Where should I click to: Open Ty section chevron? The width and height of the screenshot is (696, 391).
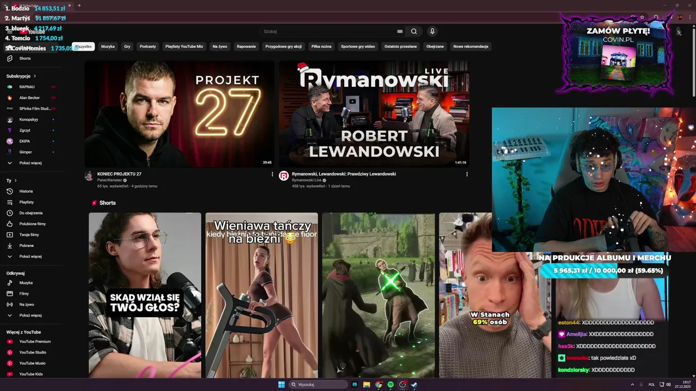(15, 180)
